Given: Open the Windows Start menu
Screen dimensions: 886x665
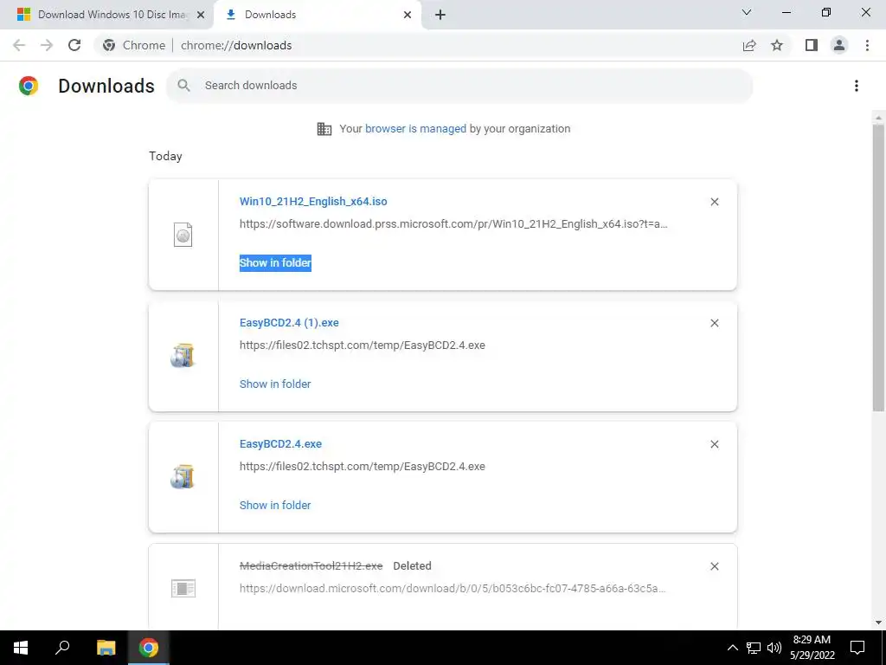Looking at the screenshot, I should [x=21, y=648].
